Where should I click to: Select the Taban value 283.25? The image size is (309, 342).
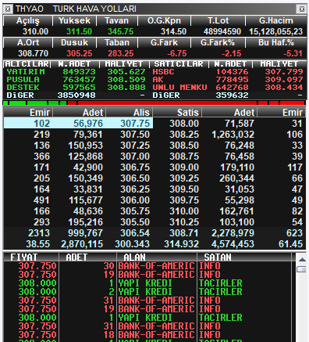pyautogui.click(x=121, y=53)
